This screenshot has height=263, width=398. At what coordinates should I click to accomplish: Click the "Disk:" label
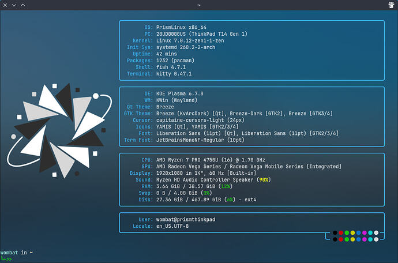coord(146,200)
